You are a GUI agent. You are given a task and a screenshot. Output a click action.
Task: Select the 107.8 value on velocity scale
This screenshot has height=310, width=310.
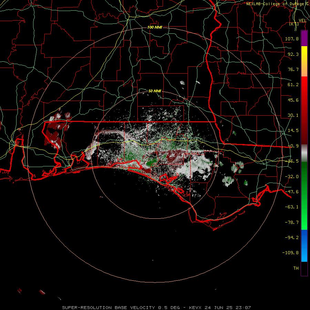click(x=292, y=39)
